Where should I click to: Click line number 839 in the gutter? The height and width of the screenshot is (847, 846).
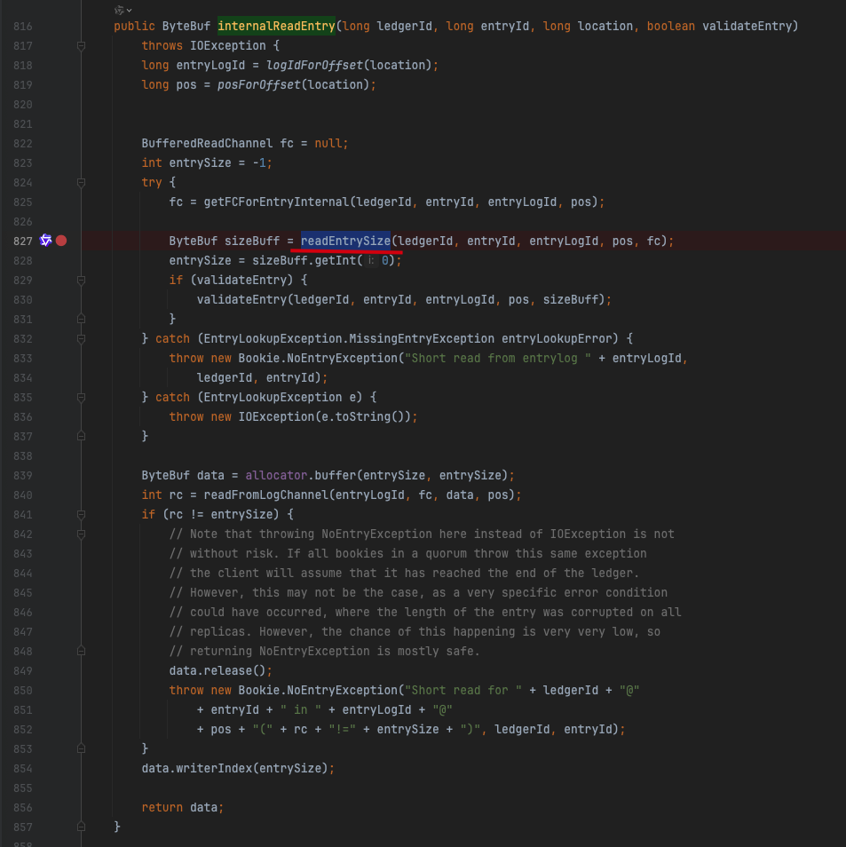23,475
